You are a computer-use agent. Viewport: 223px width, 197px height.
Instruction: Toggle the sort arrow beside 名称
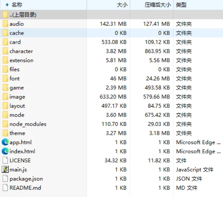[7, 5]
